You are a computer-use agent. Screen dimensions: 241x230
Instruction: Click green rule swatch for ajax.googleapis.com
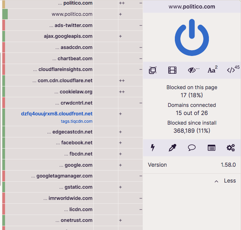(x=4, y=36)
